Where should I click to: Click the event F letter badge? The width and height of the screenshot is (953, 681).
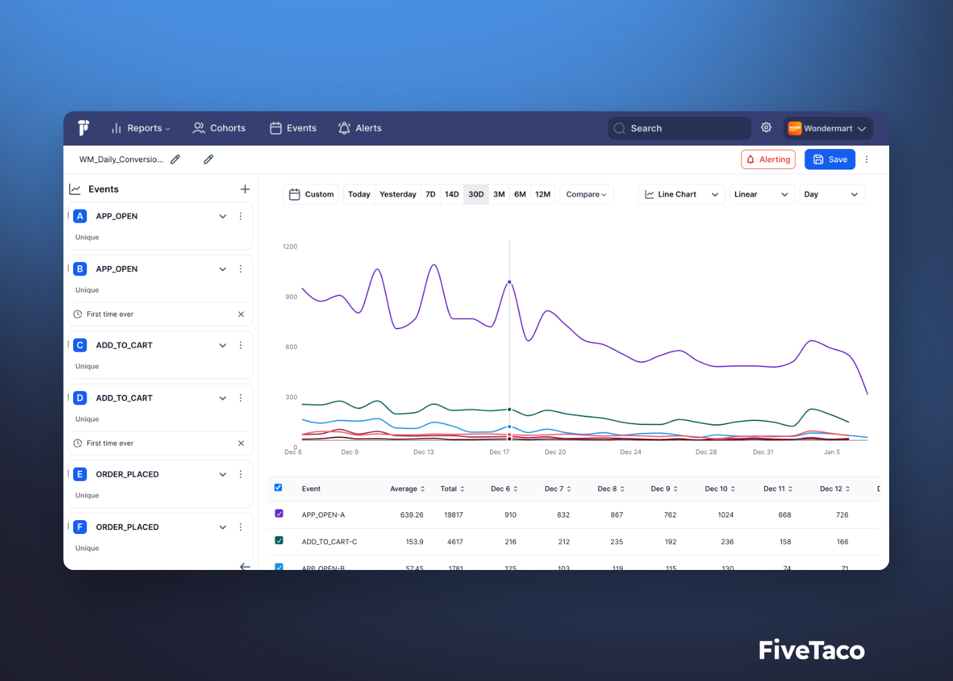tap(80, 527)
